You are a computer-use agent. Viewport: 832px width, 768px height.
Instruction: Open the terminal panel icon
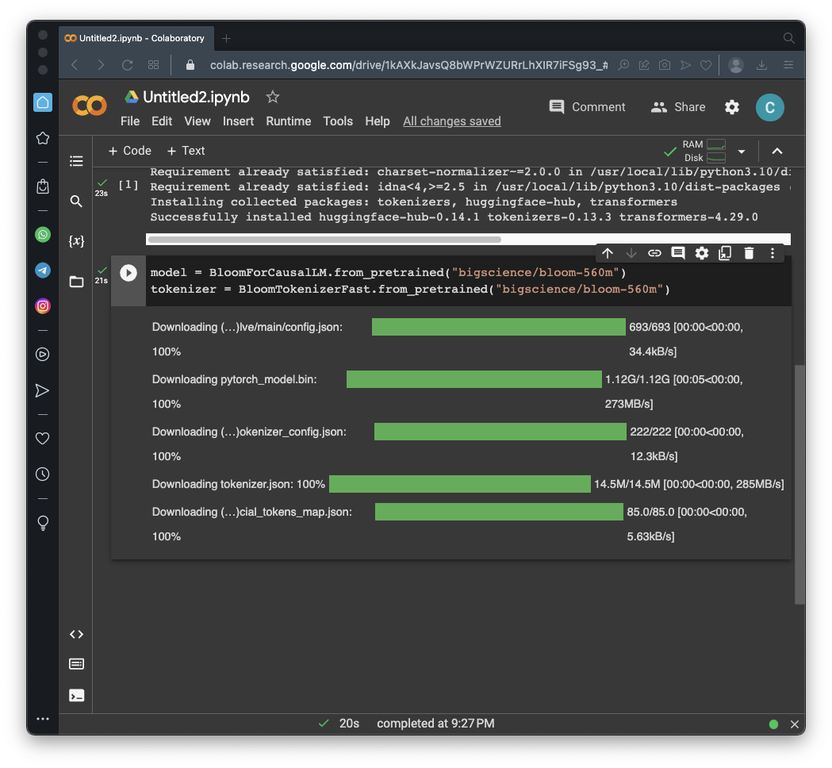[76, 696]
